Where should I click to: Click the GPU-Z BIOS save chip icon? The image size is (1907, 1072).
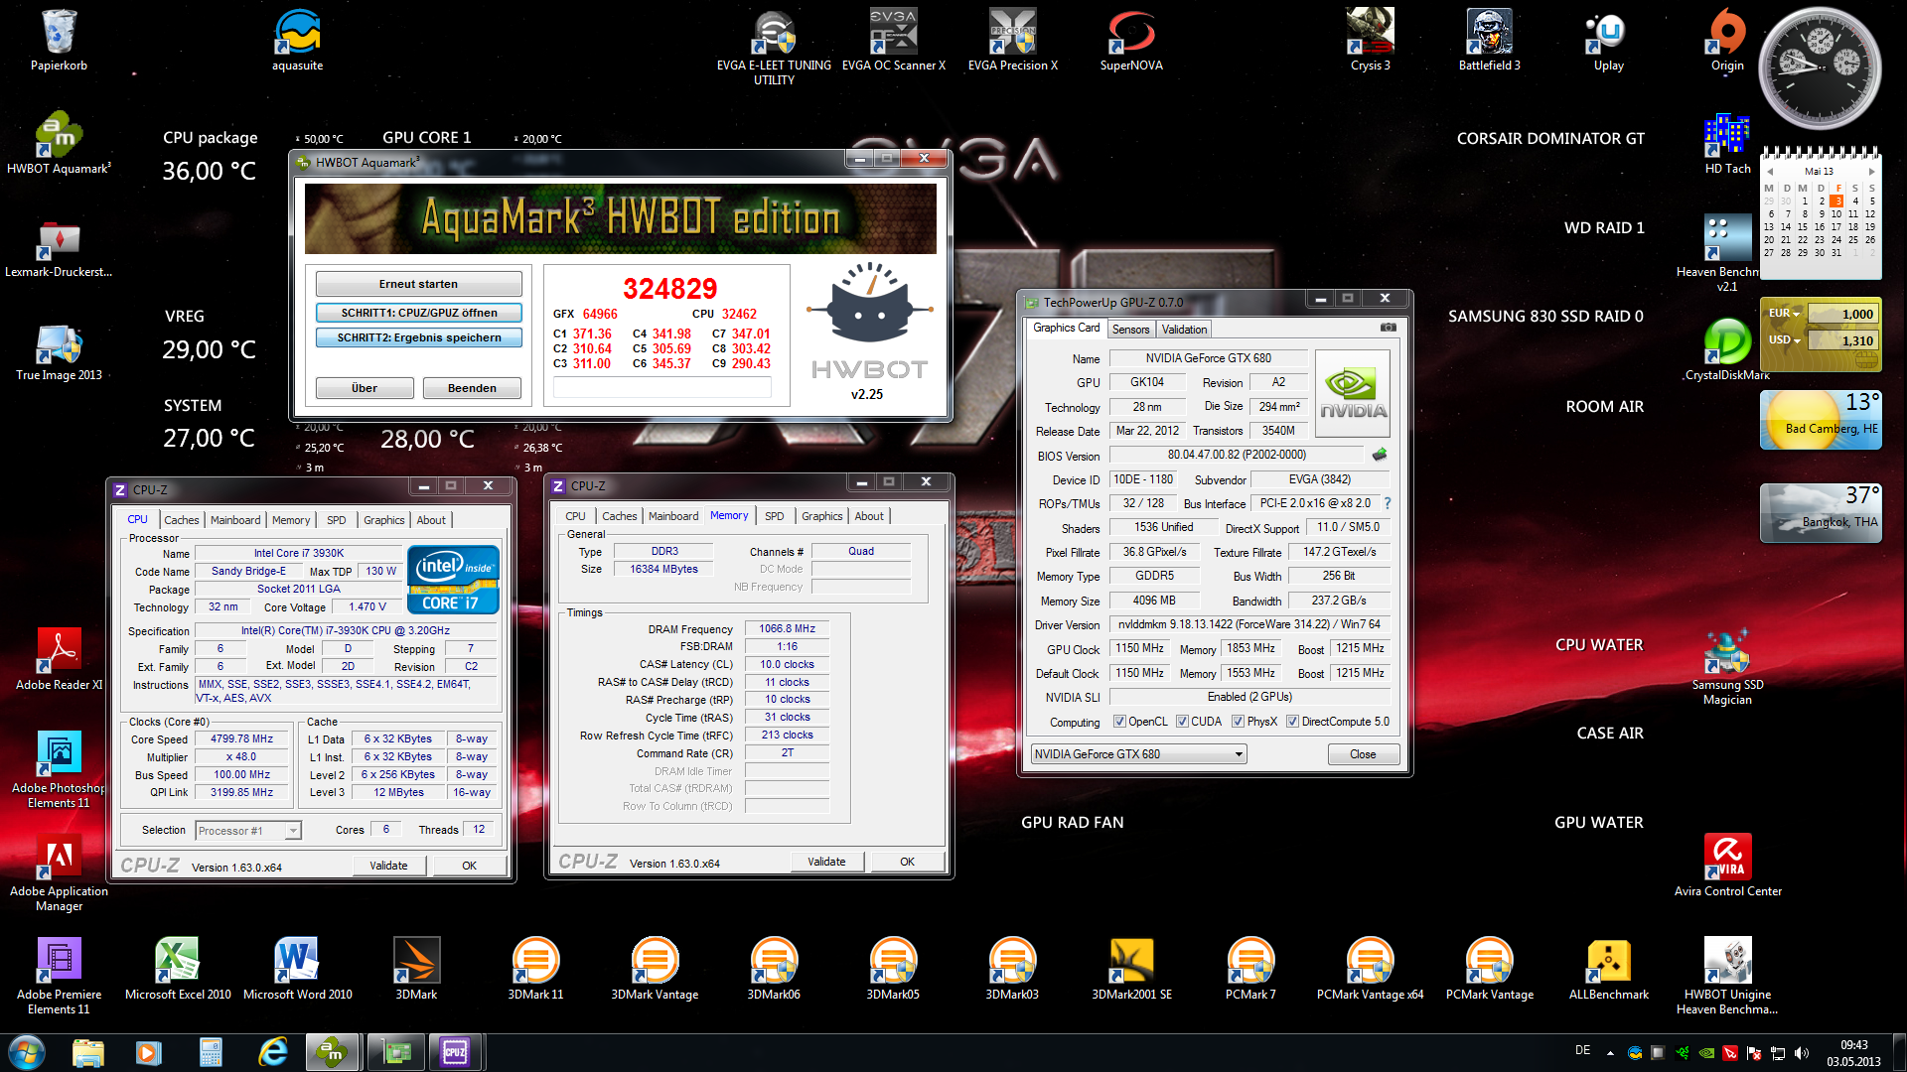1380,455
